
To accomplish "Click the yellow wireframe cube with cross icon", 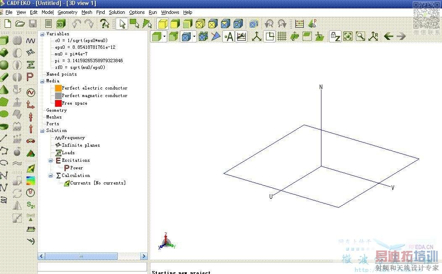I will tap(200, 24).
